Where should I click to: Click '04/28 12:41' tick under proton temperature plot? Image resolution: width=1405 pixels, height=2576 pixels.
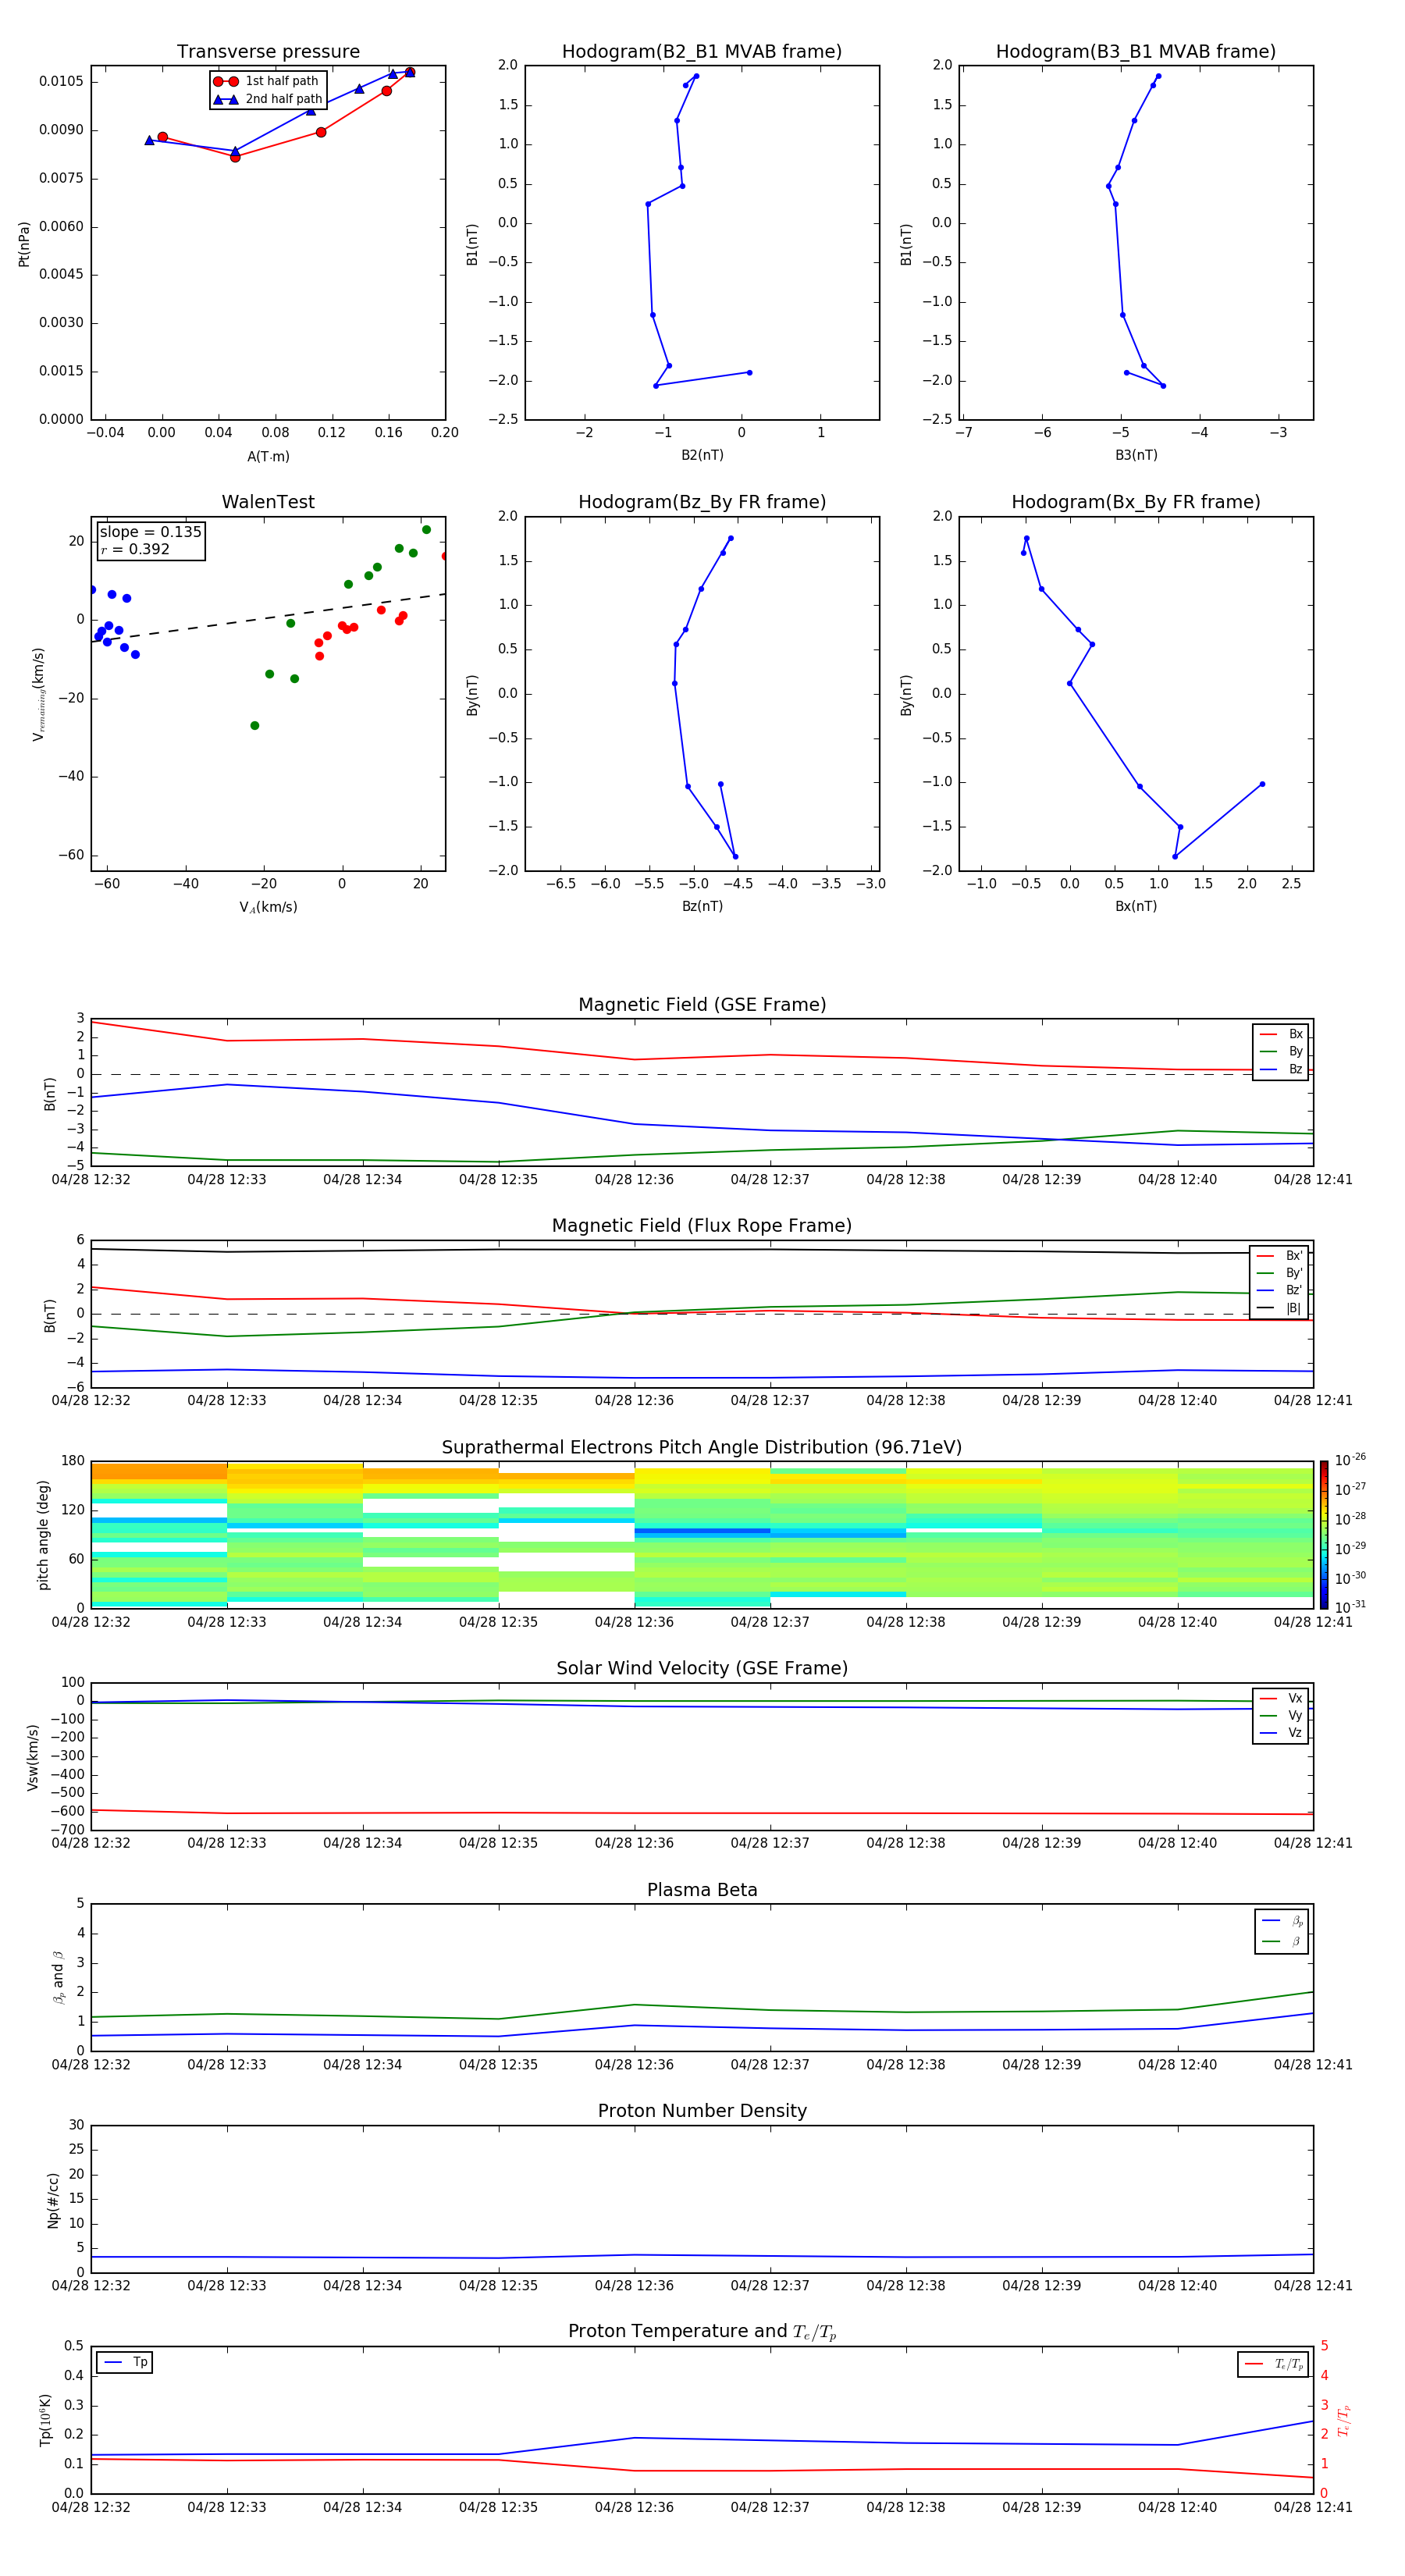tap(1313, 2507)
